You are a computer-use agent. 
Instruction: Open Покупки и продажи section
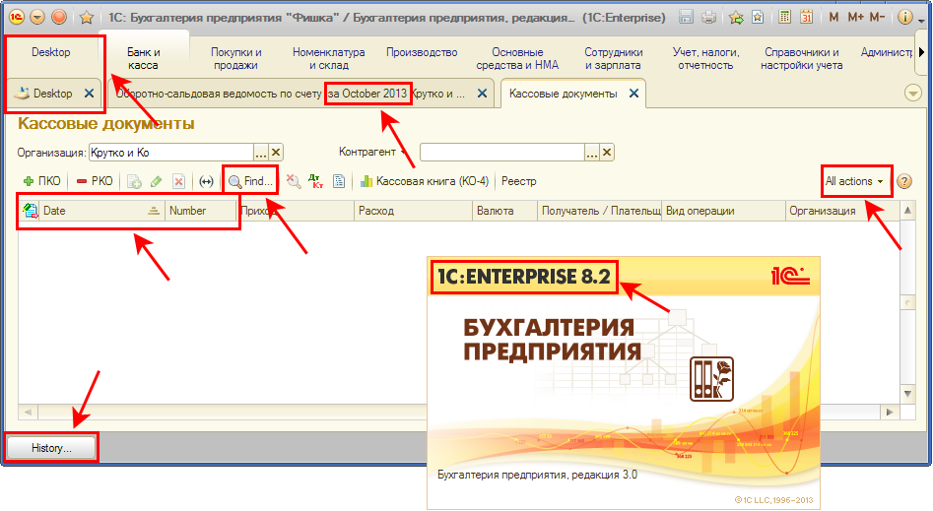[x=236, y=58]
